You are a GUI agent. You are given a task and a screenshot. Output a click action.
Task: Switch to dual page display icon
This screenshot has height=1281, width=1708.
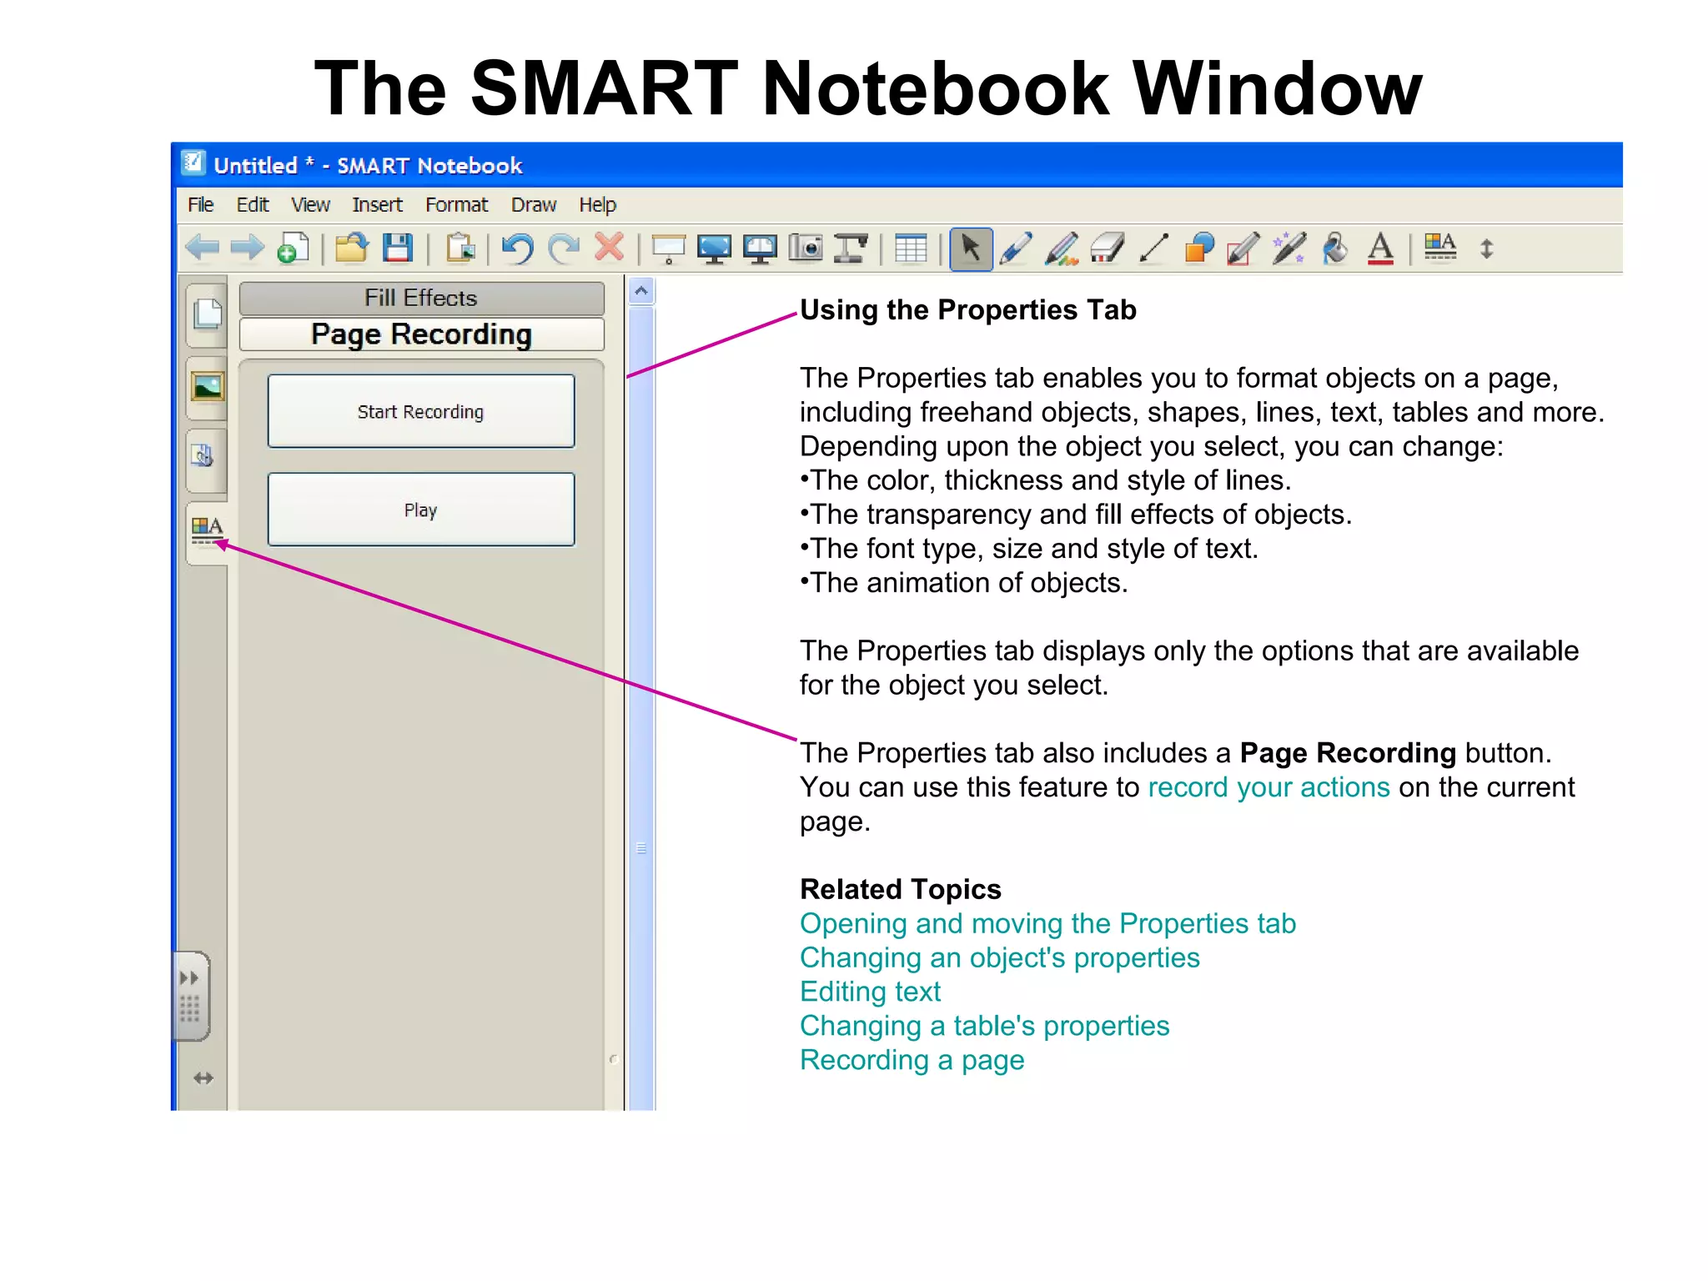tap(760, 249)
